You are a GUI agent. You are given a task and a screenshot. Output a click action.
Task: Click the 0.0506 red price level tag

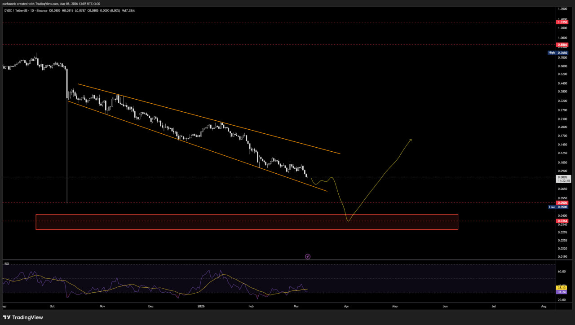[562, 203]
